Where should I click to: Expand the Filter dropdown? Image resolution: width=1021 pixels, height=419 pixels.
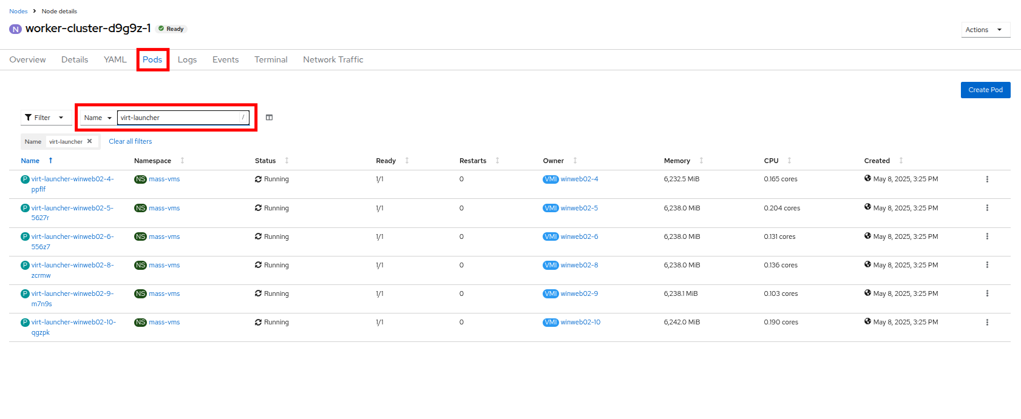[x=46, y=118]
